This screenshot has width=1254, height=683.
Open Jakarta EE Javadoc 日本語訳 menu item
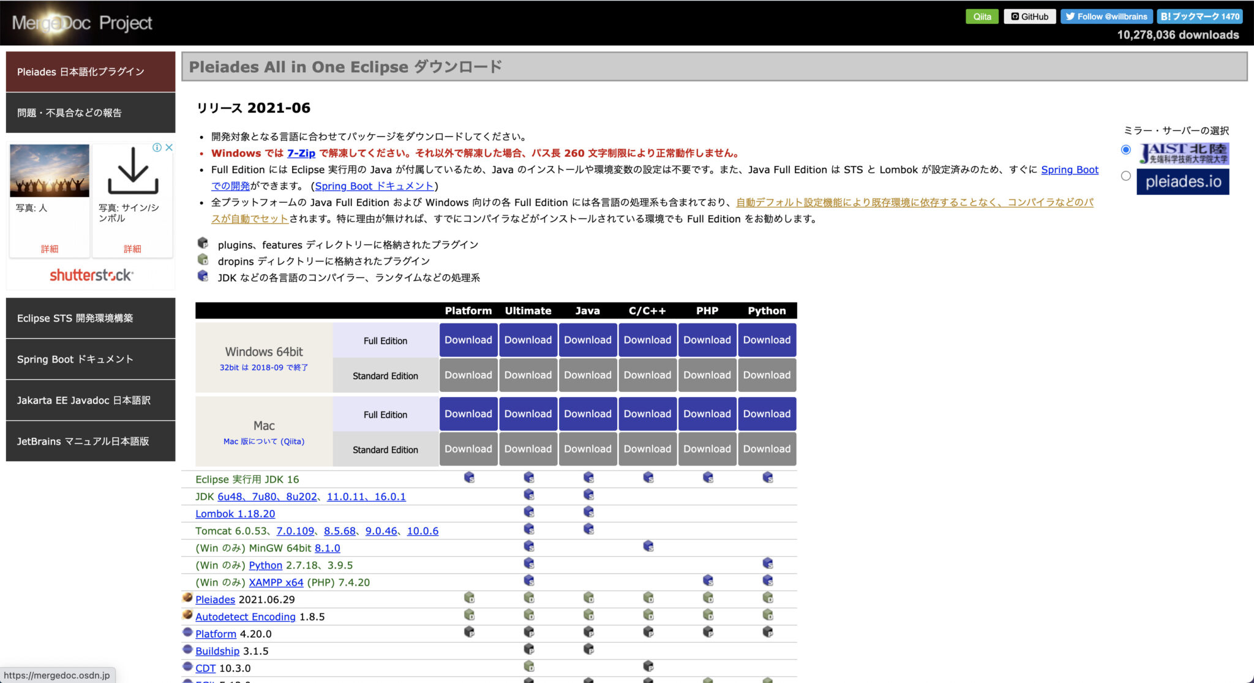point(91,400)
